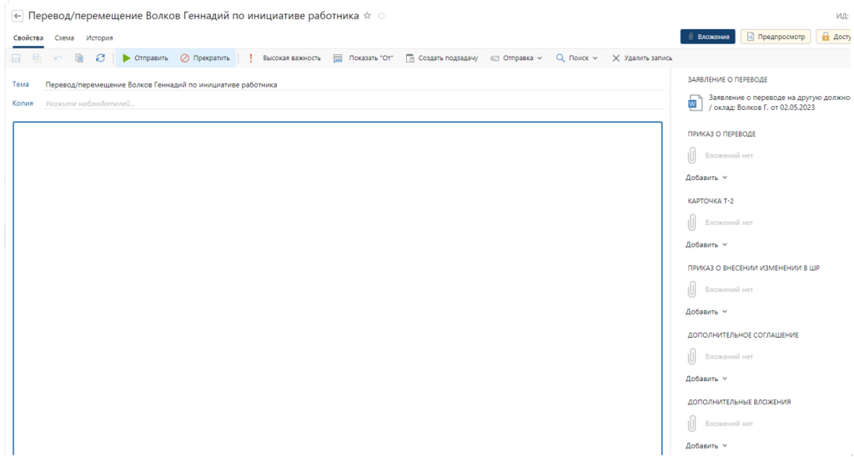Open the Поиск dropdown menu
The width and height of the screenshot is (854, 457).
coord(577,58)
